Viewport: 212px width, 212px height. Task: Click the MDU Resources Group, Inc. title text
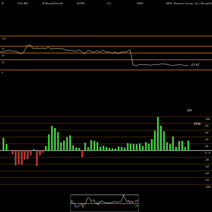[183, 3]
